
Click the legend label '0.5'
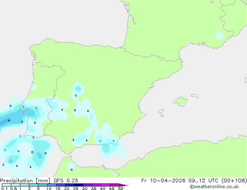14,188
